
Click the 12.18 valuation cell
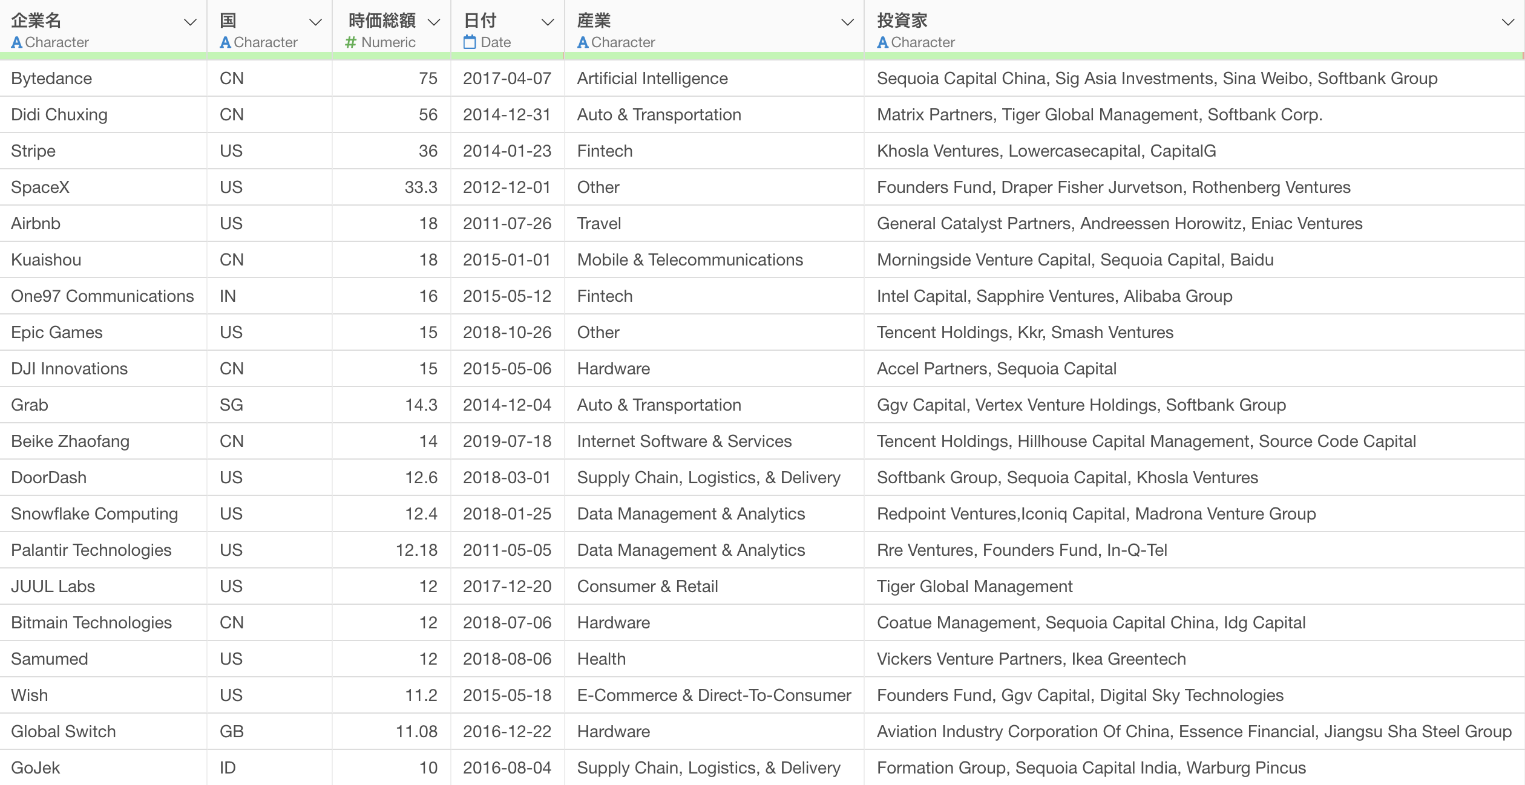click(392, 550)
